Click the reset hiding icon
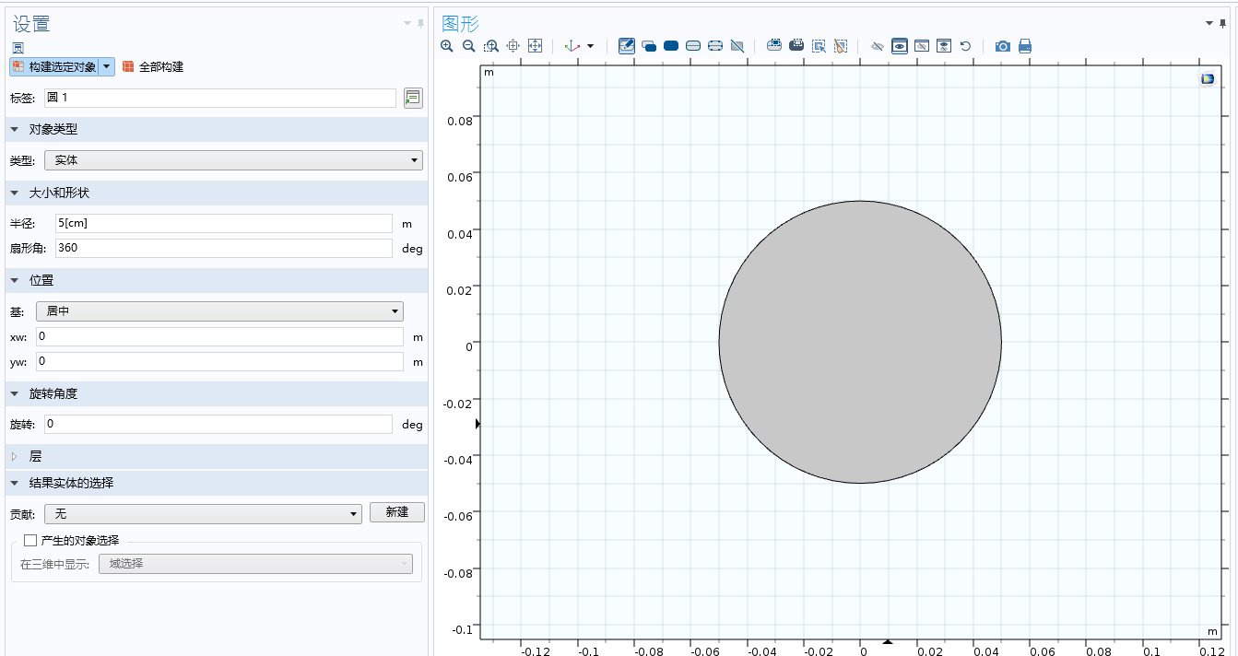Screen dimensions: 1238x656 (x=965, y=46)
